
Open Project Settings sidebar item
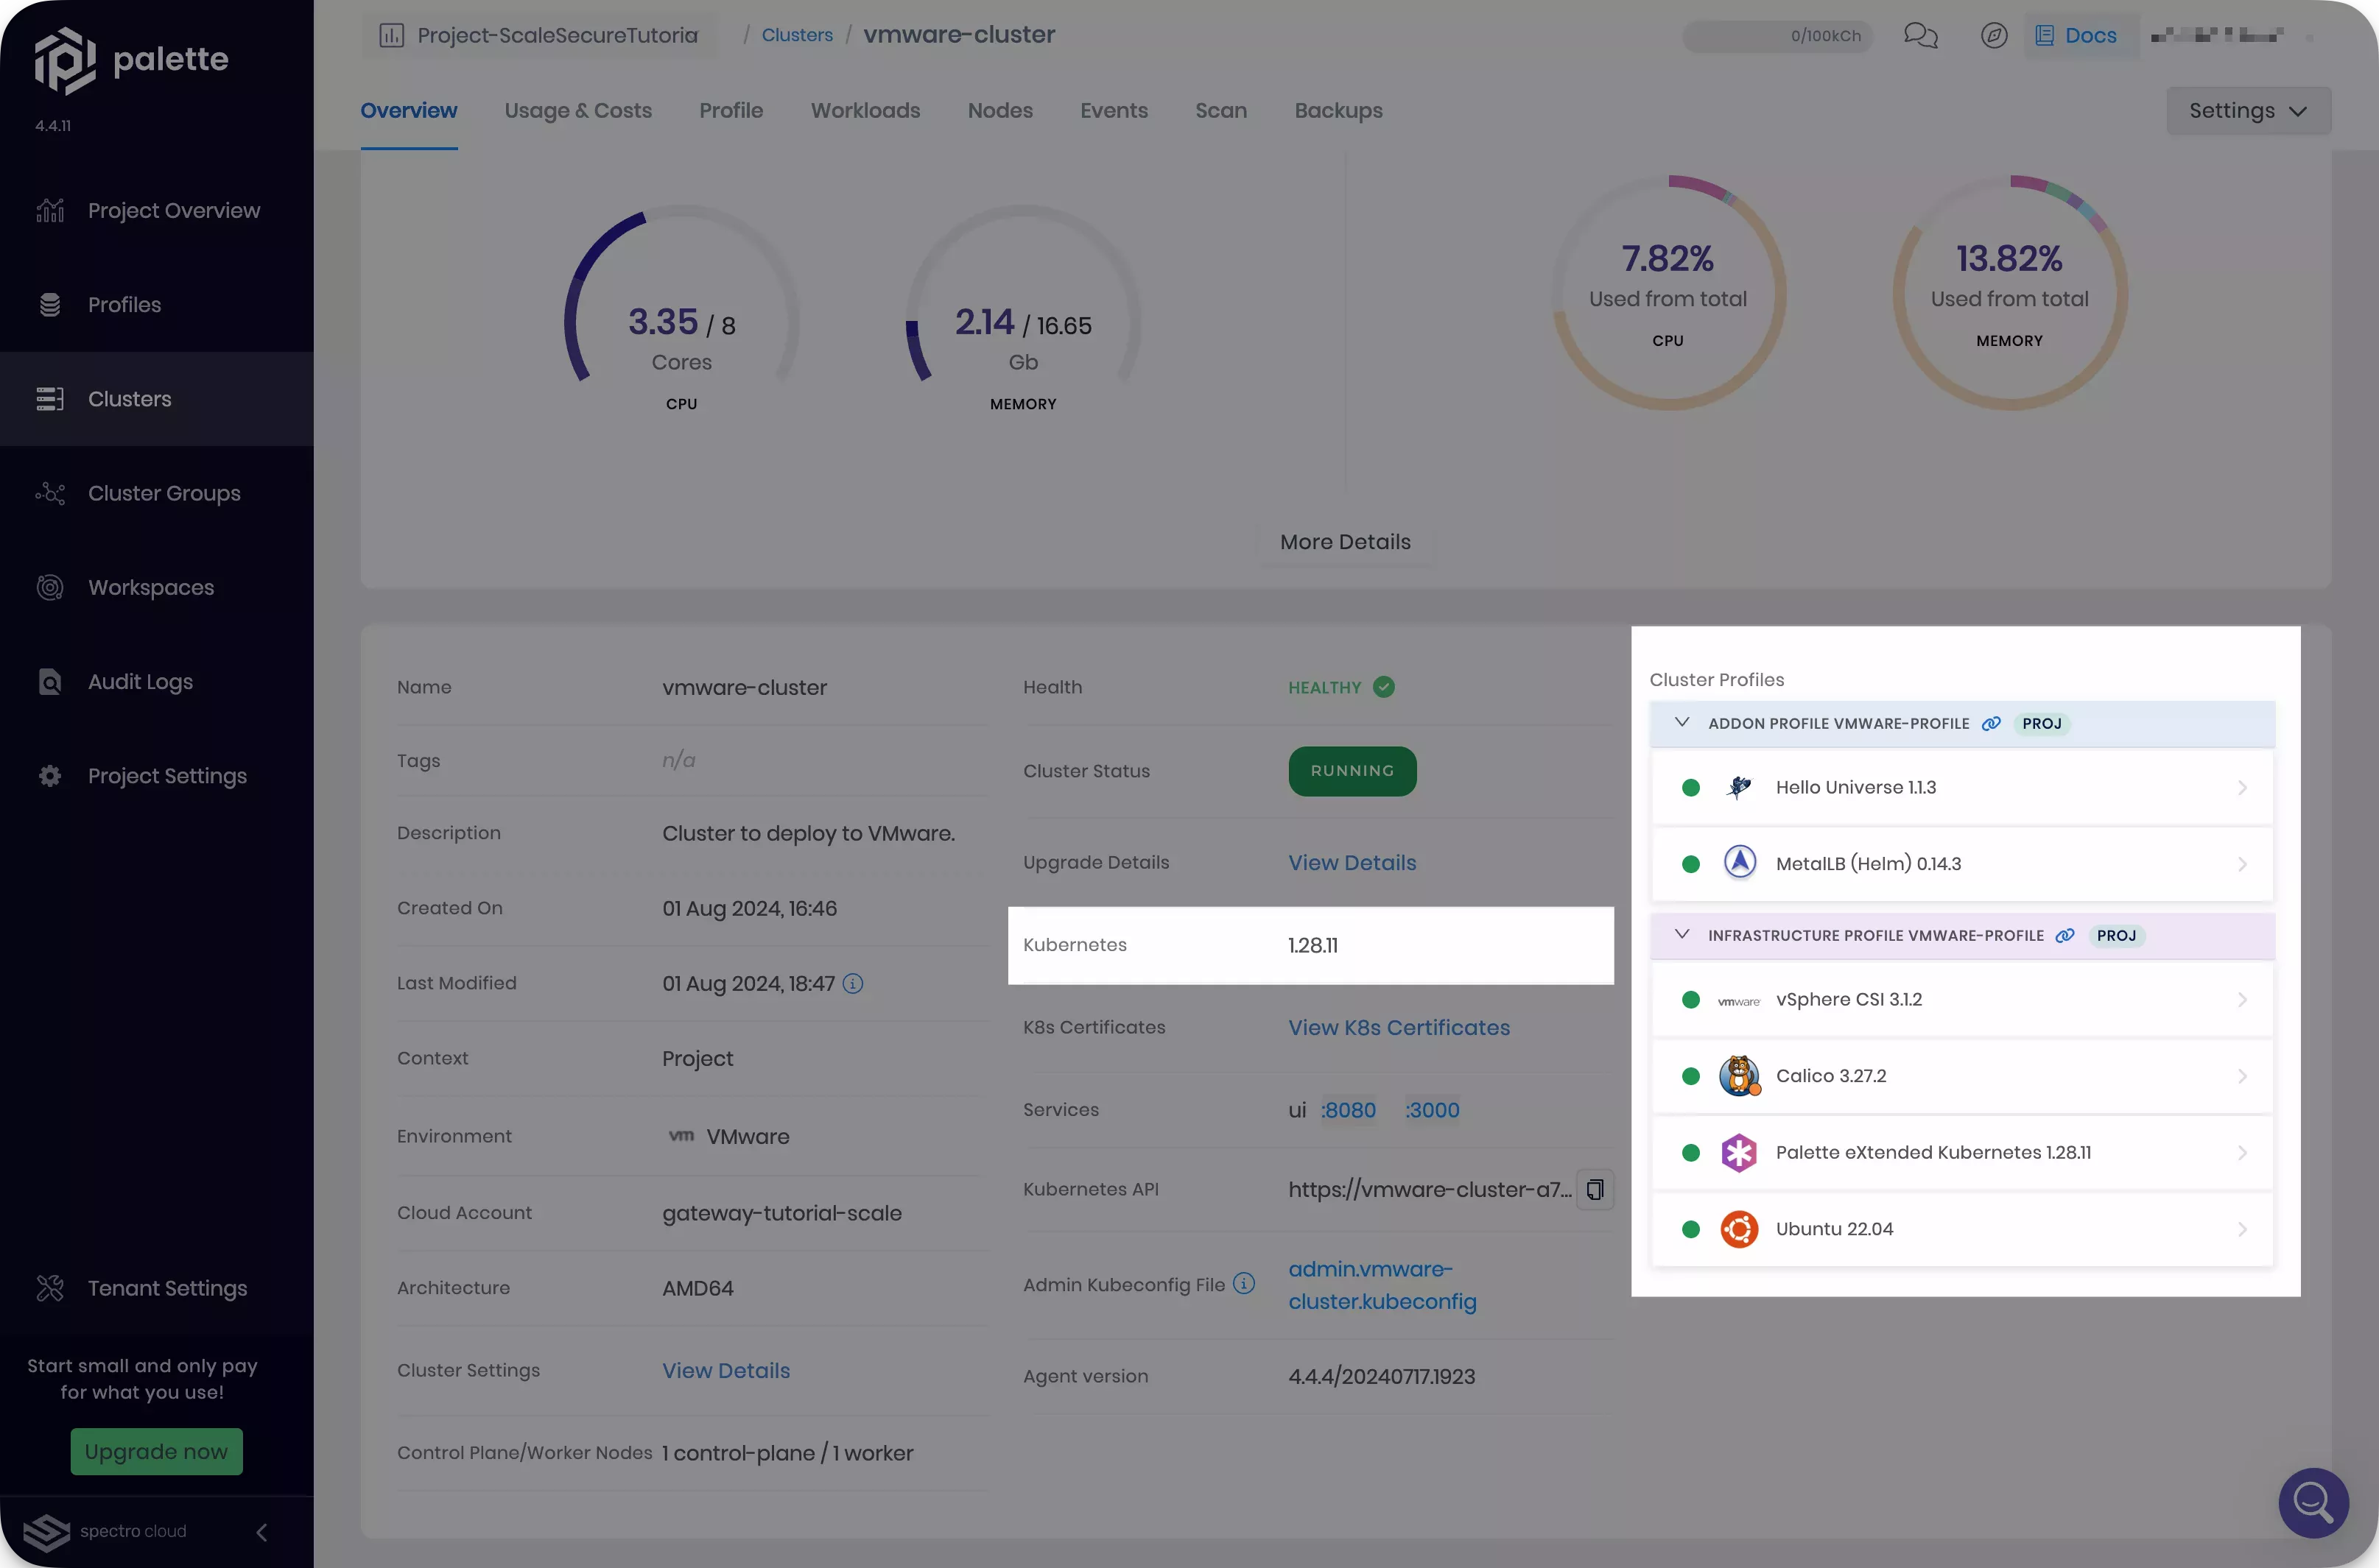(156, 776)
